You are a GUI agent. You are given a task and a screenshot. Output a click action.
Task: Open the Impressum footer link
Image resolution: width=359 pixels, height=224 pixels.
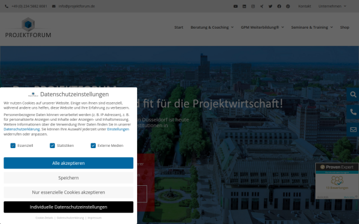(95, 218)
